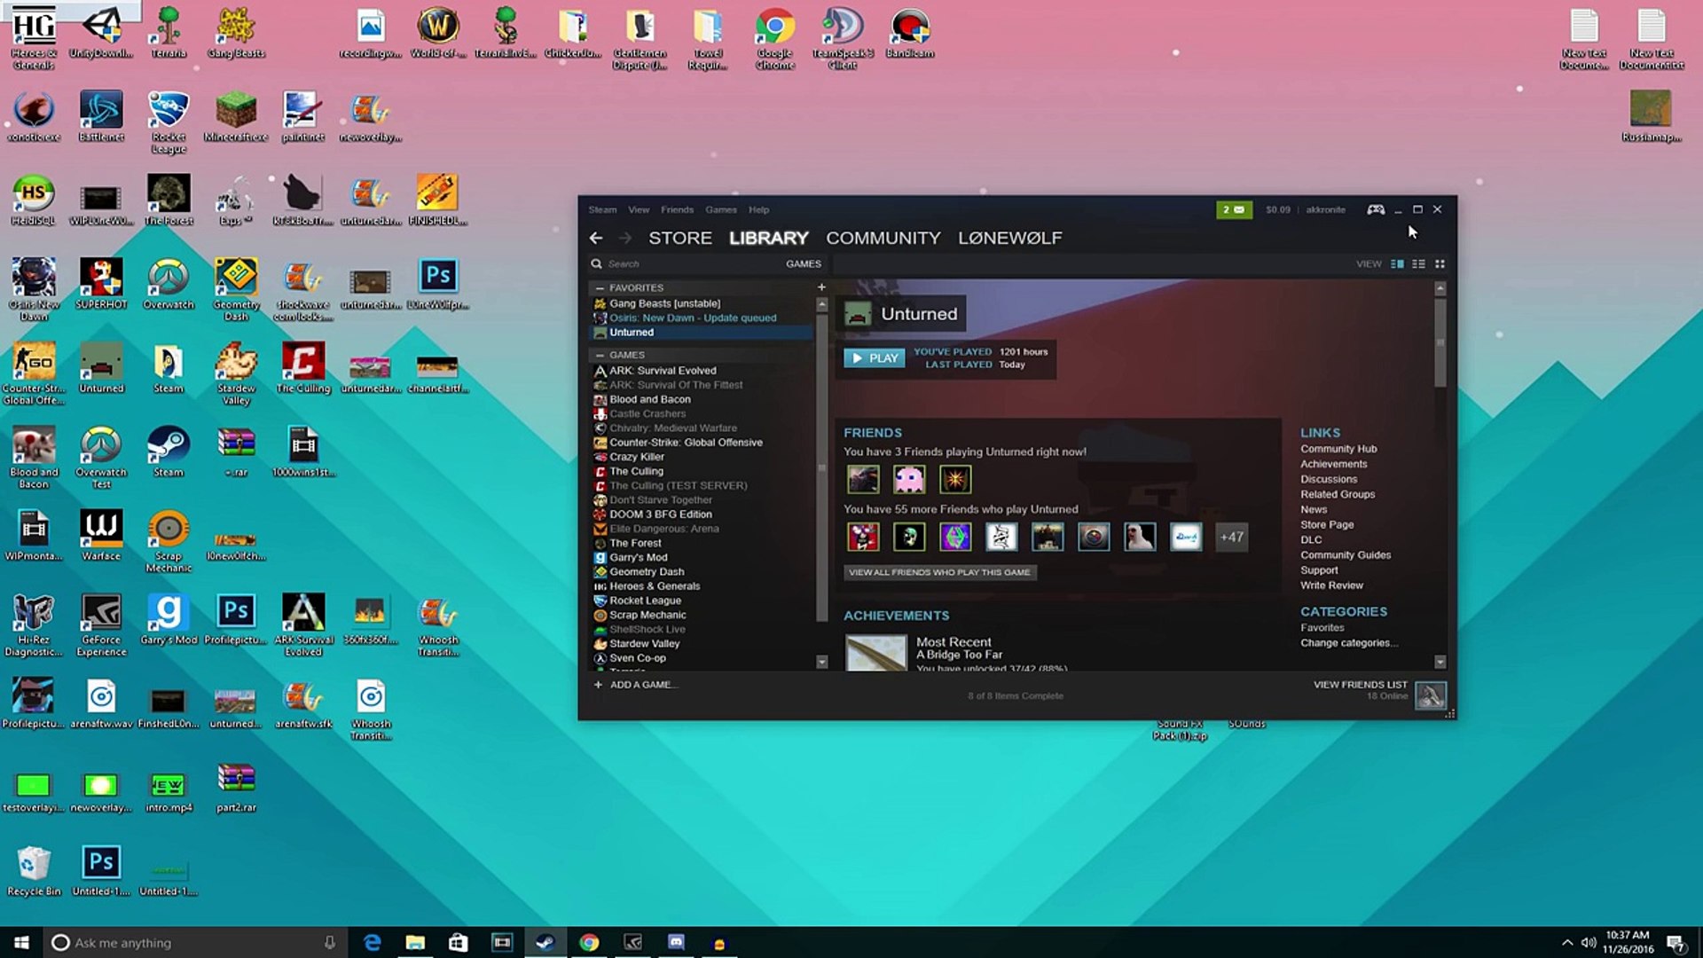Select Rocket League in games list
The width and height of the screenshot is (1703, 958).
(645, 601)
